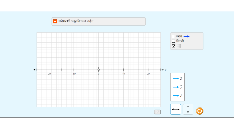Click the 10 tick label on x-axis
Image resolution: width=234 pixels, height=129 pixels.
pos(123,74)
